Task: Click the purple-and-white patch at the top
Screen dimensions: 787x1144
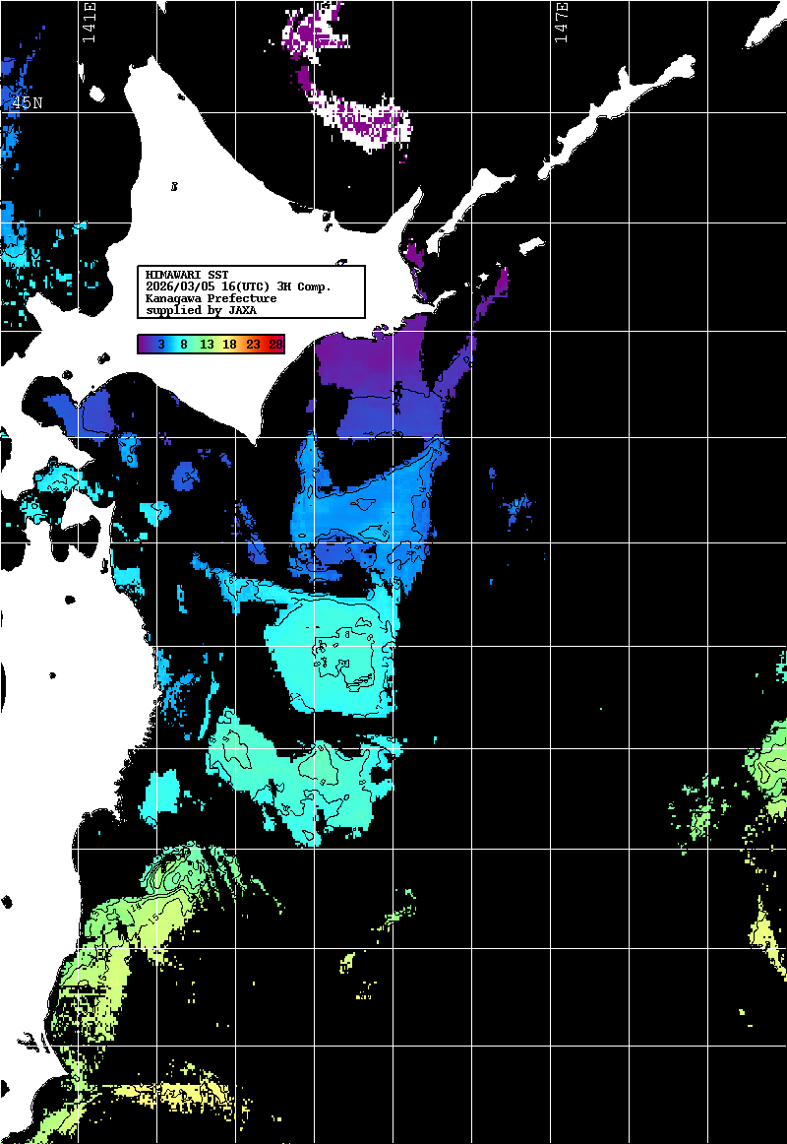Action: point(364,118)
